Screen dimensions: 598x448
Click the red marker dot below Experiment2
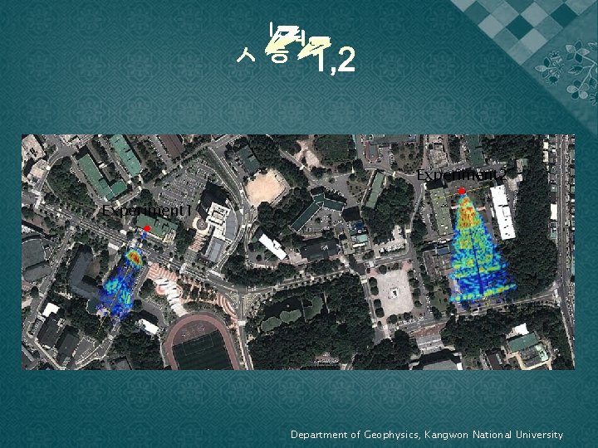(462, 191)
